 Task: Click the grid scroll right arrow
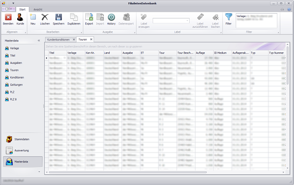pyautogui.click(x=283, y=172)
